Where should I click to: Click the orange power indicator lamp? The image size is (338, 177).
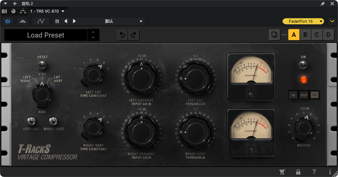(303, 80)
